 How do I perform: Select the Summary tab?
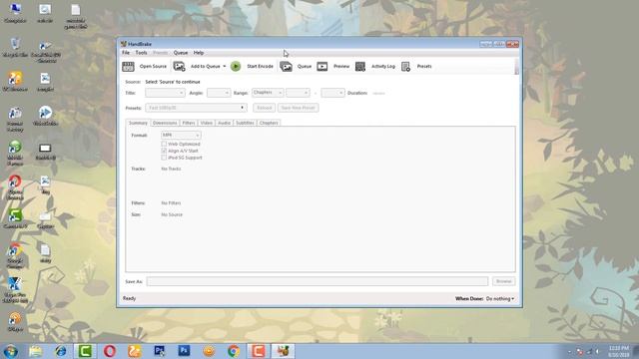138,123
